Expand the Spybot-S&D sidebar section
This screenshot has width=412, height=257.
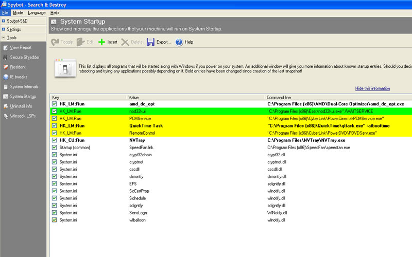(x=4, y=21)
